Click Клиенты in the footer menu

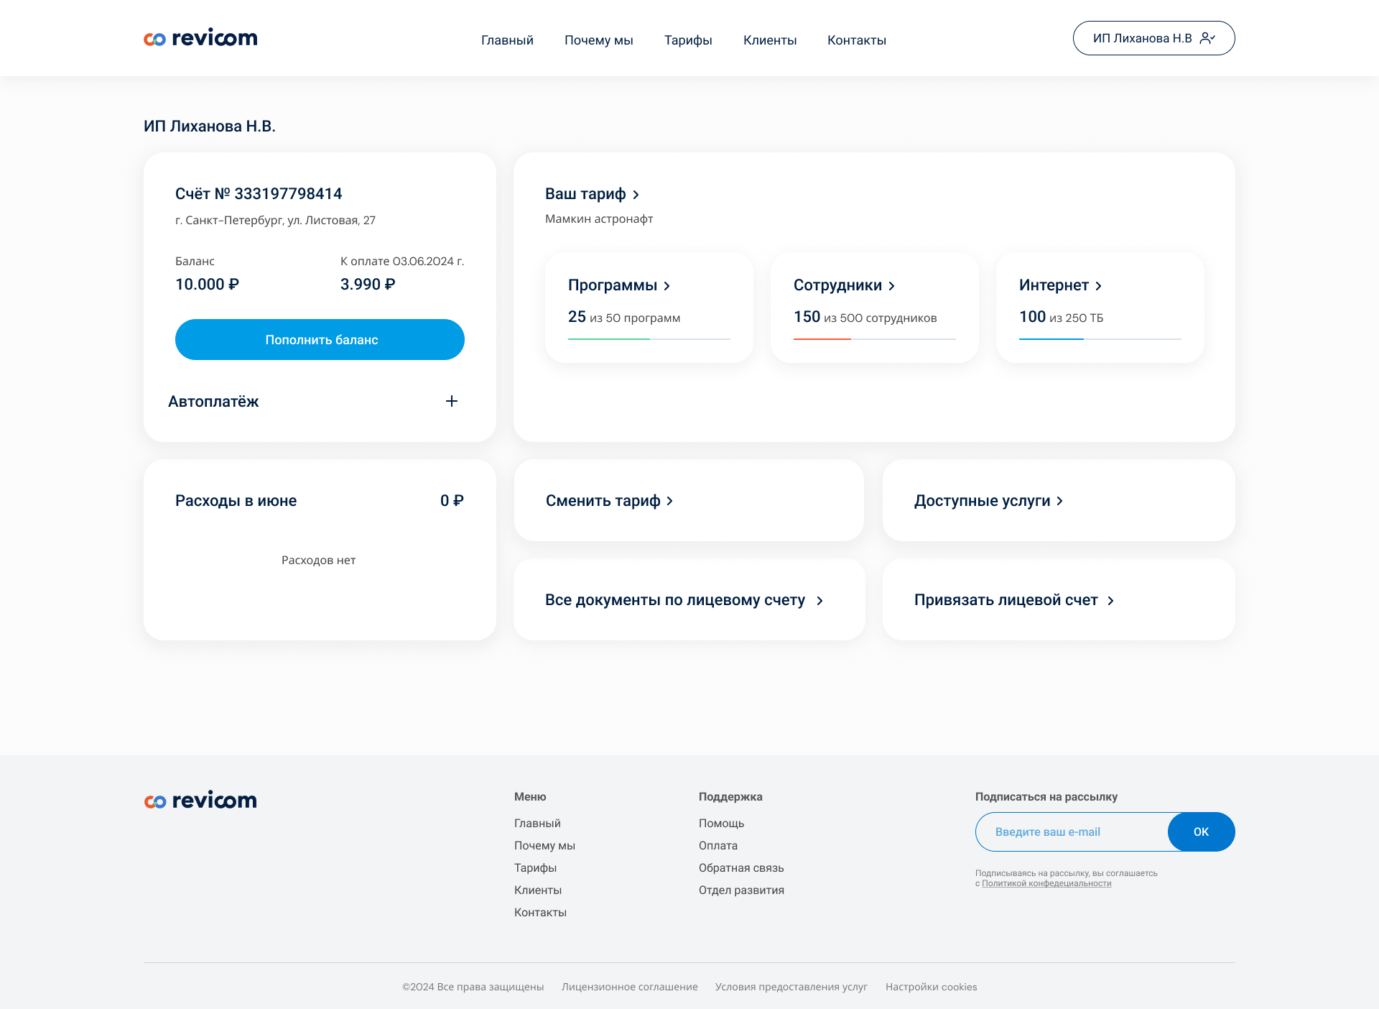(538, 890)
